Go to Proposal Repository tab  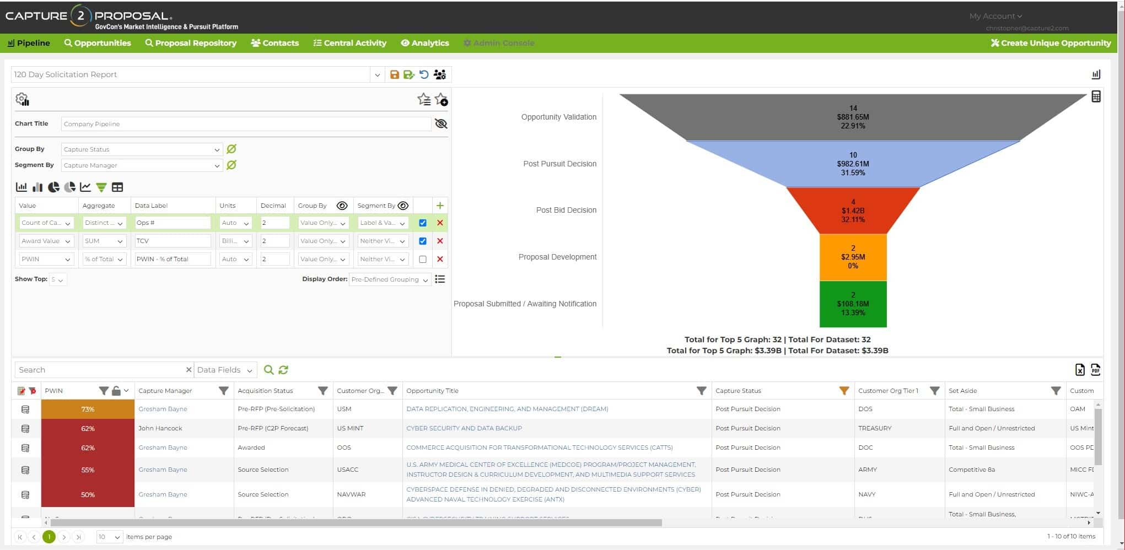point(191,43)
